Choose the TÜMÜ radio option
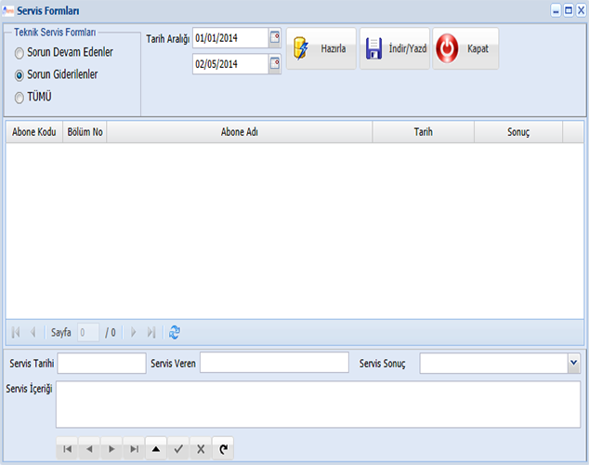Viewport: 589px width, 465px height. point(20,98)
